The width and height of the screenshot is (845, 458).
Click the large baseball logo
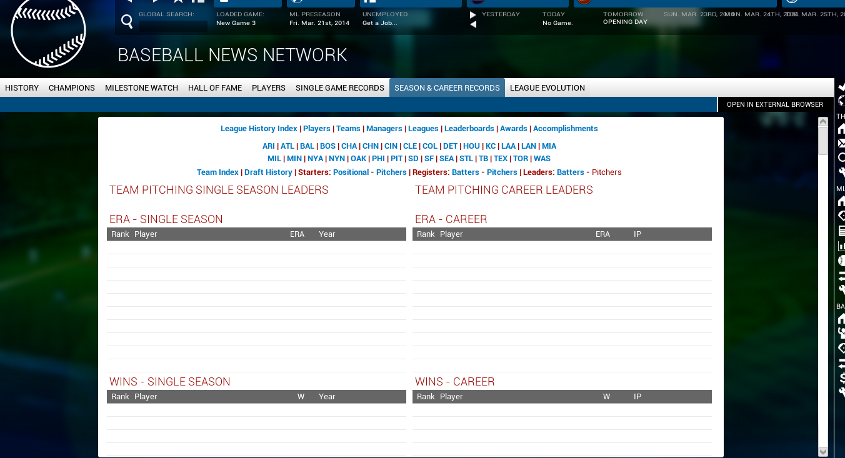48,29
